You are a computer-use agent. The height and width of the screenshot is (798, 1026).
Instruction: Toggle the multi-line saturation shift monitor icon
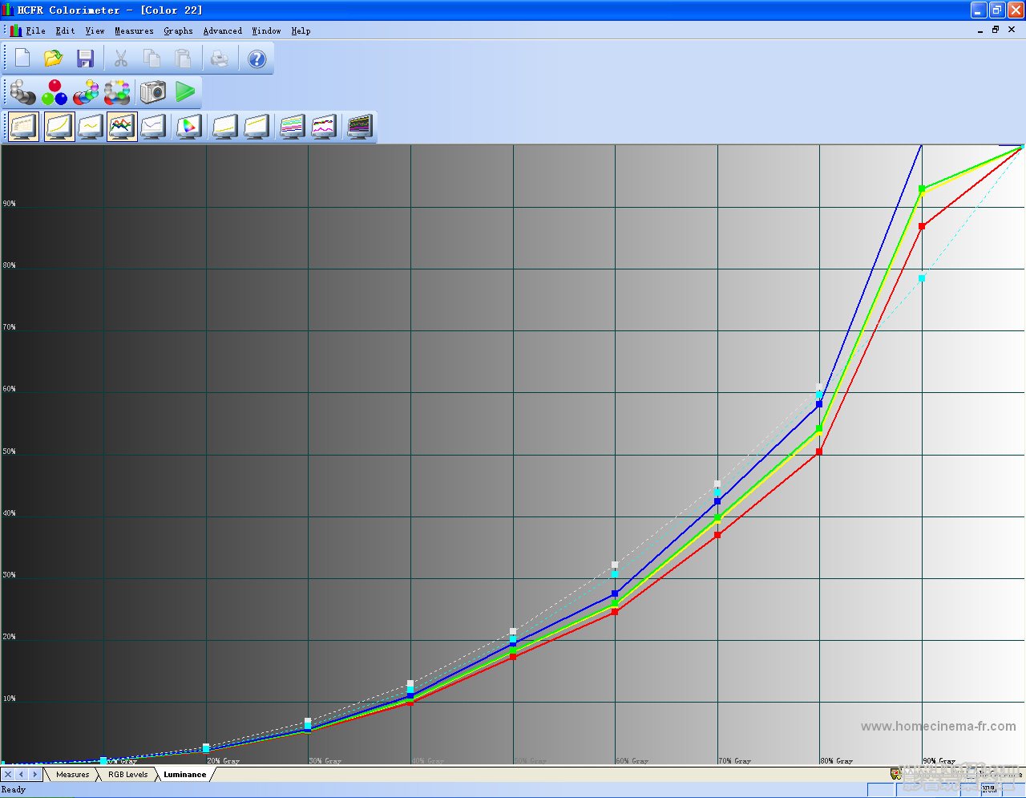point(292,127)
